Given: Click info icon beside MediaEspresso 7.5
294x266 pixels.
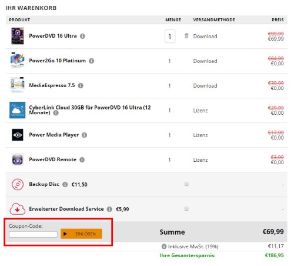Looking at the screenshot, I should tap(81, 86).
